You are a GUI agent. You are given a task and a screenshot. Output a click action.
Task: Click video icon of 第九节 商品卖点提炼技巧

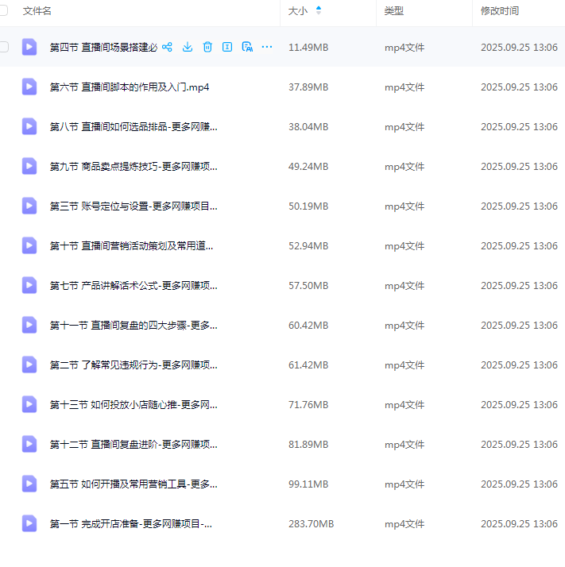[x=29, y=166]
